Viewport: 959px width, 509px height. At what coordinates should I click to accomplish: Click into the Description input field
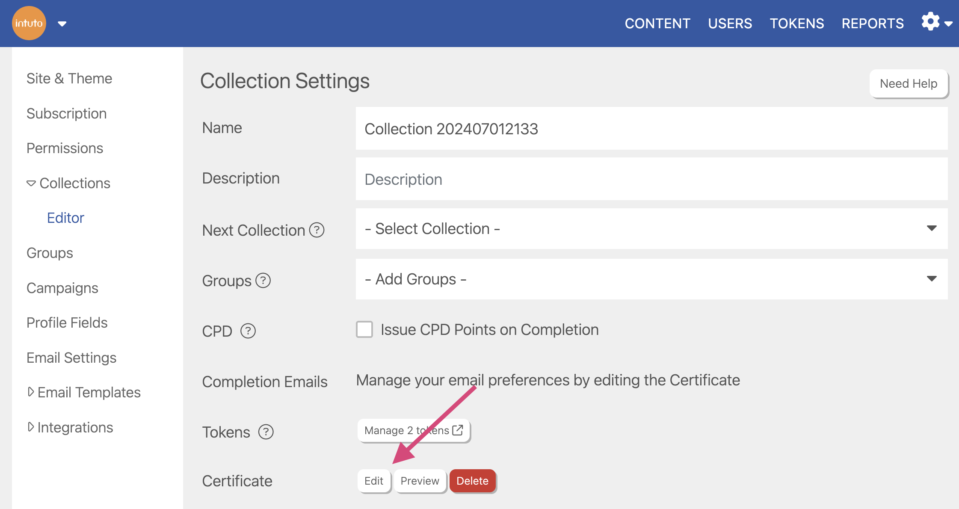tap(651, 179)
